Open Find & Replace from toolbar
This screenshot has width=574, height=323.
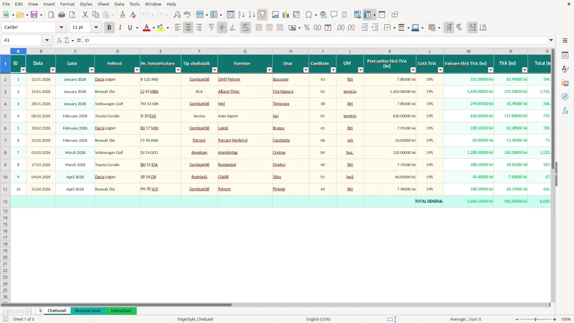[177, 15]
